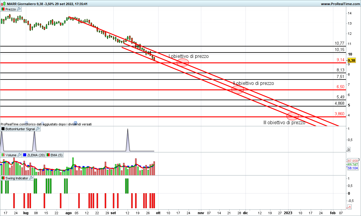Select the II obiettivo di prezzo ellipse
Image resolution: width=361 pixels, height=216 pixels.
point(237,89)
